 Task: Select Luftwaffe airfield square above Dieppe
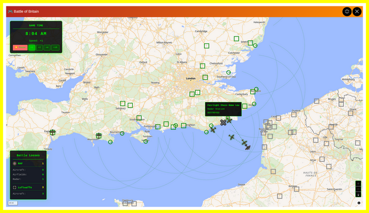point(273,171)
